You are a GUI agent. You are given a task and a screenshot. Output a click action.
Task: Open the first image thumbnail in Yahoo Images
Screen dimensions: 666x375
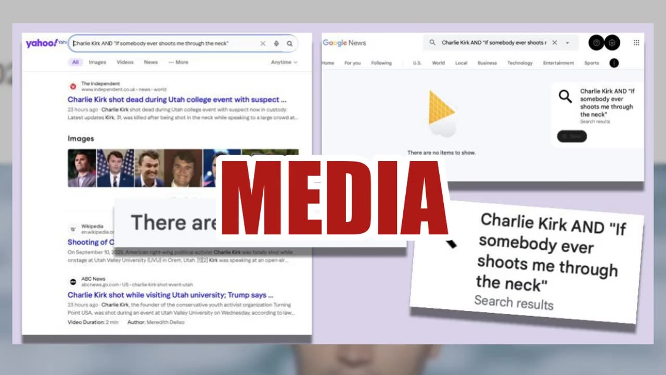(x=82, y=168)
